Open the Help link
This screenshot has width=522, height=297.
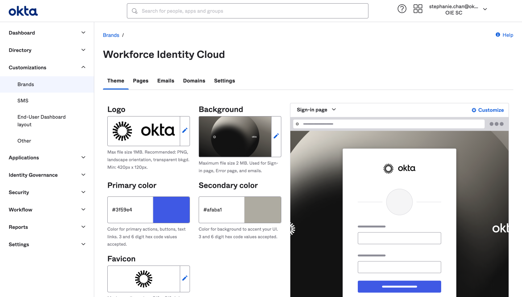click(508, 35)
